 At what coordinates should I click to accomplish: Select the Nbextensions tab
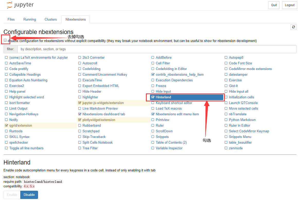[x=76, y=19]
